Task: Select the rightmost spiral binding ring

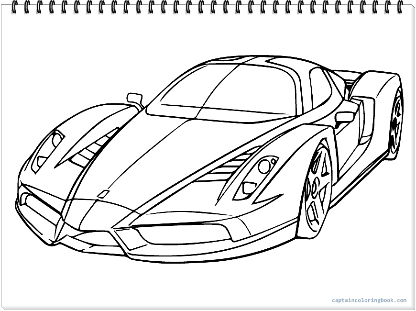Action: 400,7
